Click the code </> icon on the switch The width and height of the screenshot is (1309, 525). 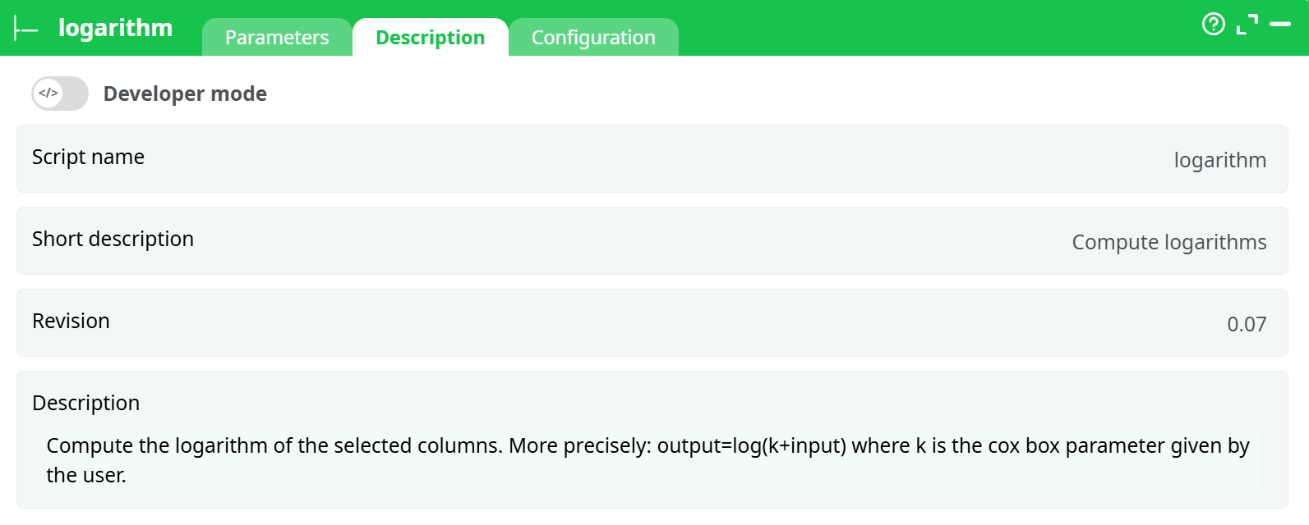pos(48,93)
